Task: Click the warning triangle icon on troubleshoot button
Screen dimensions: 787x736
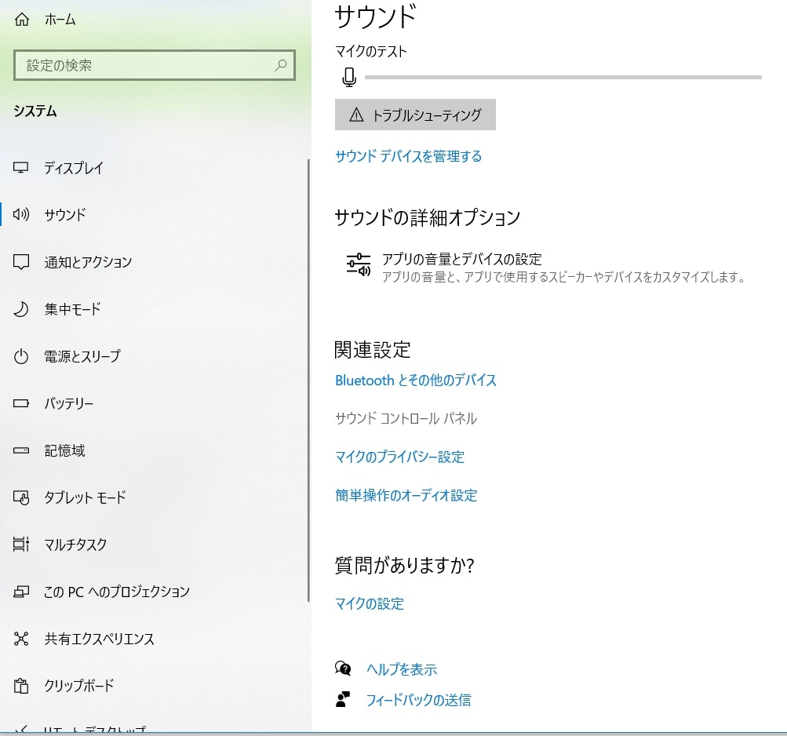Action: pyautogui.click(x=356, y=115)
